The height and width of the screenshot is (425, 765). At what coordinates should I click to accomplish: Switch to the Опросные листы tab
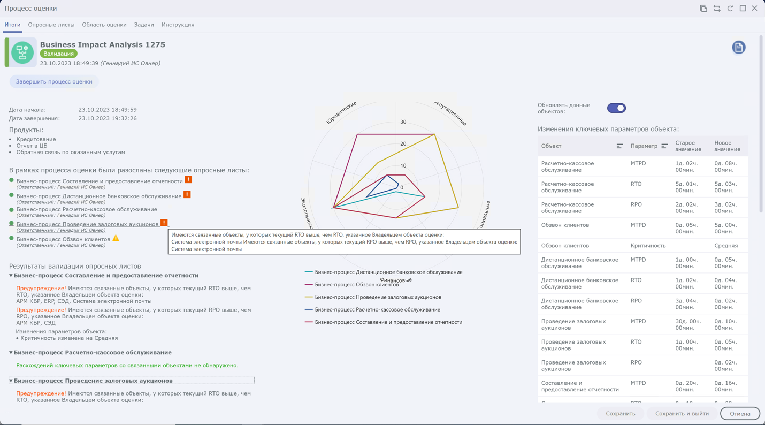(51, 25)
